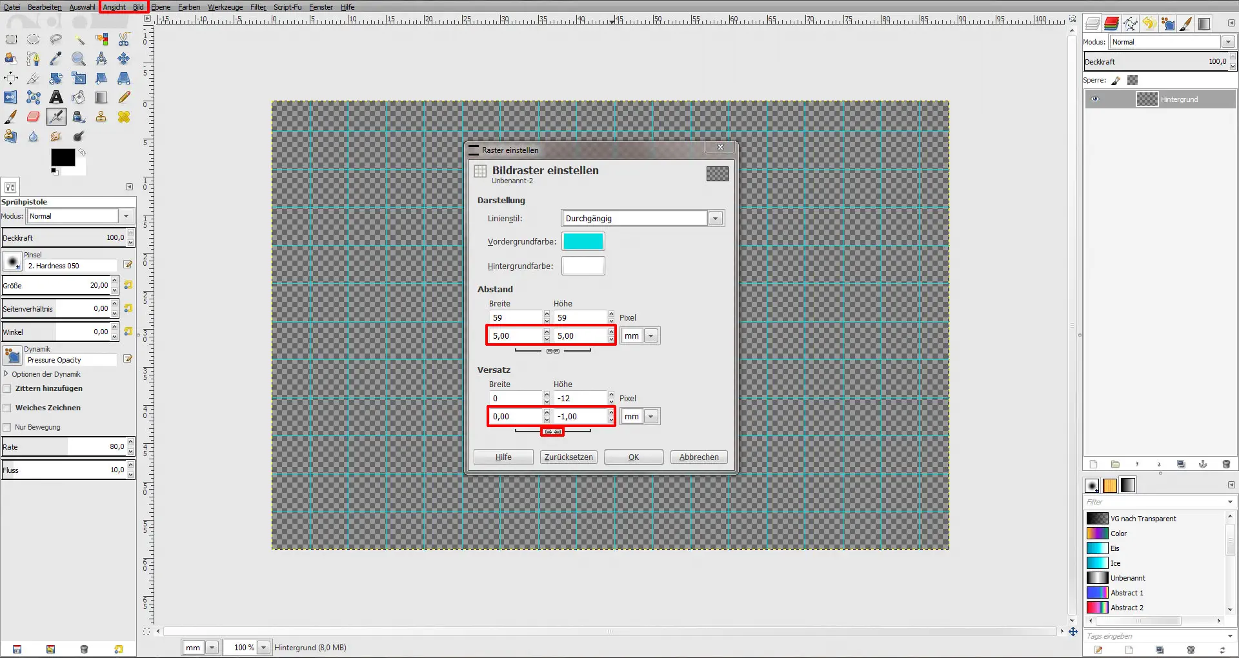Open the Linienstil dropdown showing Durchgängig

click(x=715, y=218)
